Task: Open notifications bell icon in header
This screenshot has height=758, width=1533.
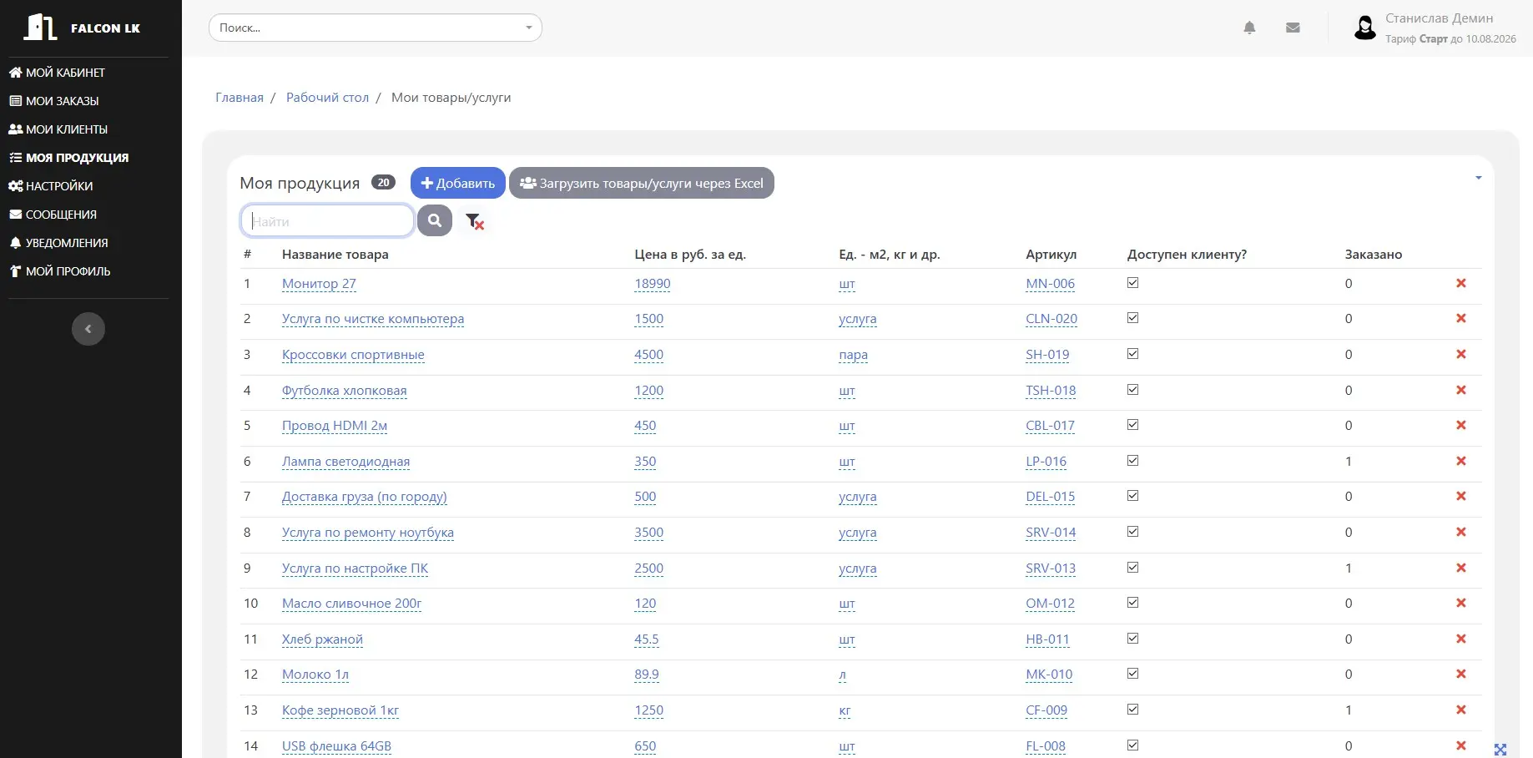Action: [x=1249, y=28]
